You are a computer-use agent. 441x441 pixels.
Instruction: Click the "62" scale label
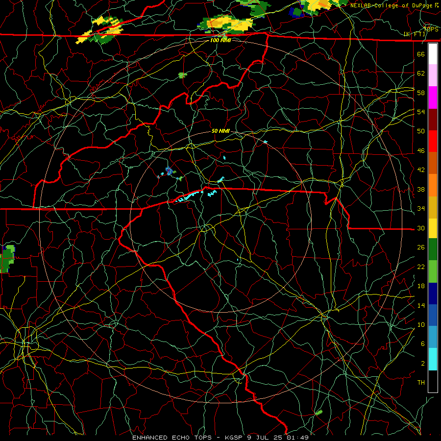click(x=421, y=73)
